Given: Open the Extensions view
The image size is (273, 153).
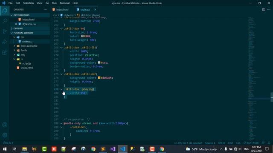Looking at the screenshot, I should pos(5,52).
